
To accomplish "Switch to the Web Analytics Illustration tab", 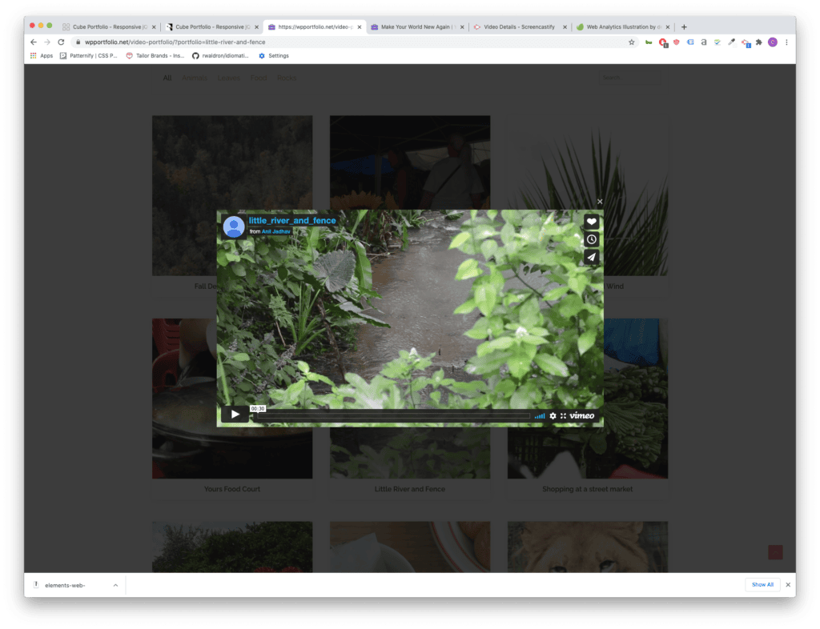I will tap(622, 26).
